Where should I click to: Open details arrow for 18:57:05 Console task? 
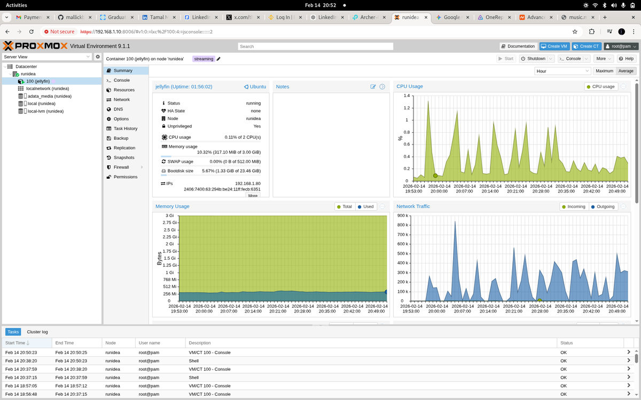point(629,386)
